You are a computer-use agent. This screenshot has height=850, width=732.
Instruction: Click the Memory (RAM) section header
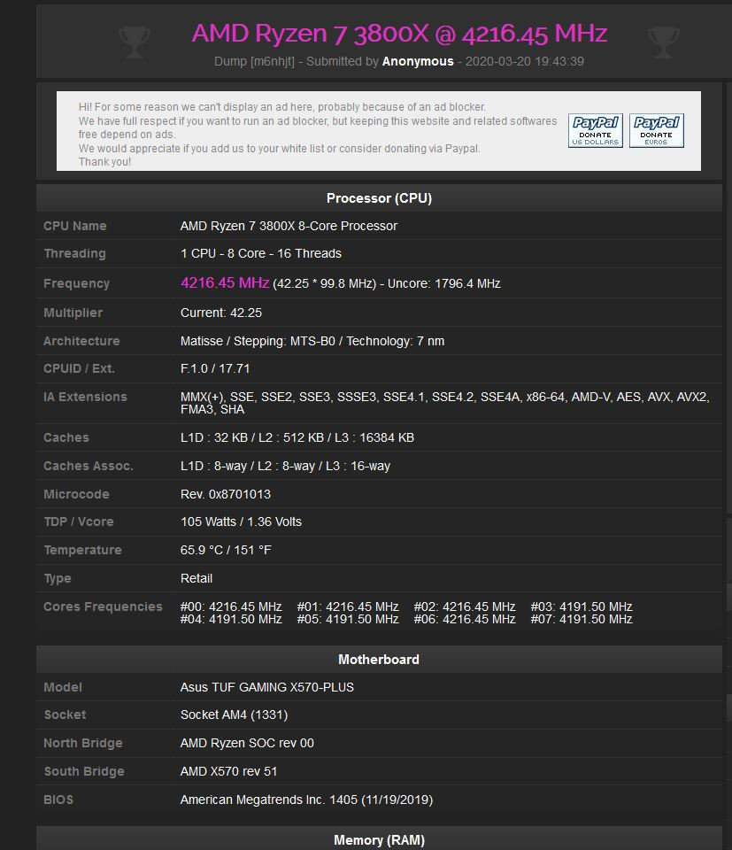pos(379,839)
